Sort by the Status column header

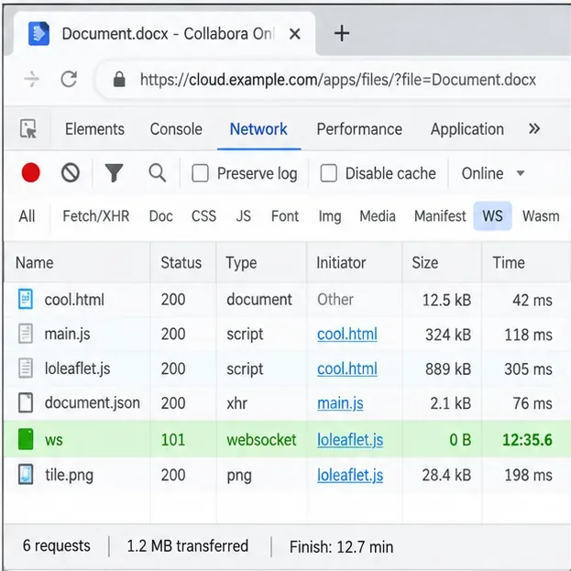point(181,262)
